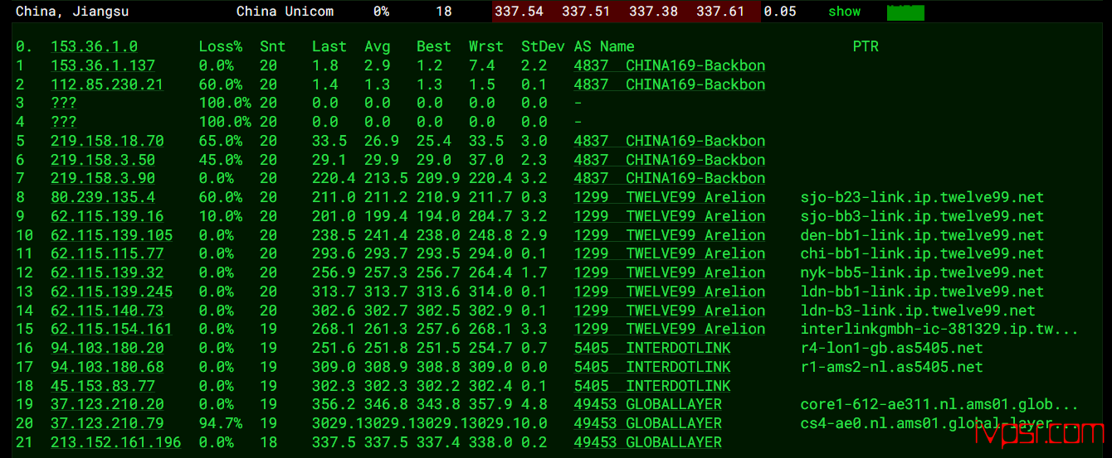Click AS 4837 CHINA169-Backbon on hop 5
Image resolution: width=1112 pixels, height=458 pixels.
click(670, 141)
